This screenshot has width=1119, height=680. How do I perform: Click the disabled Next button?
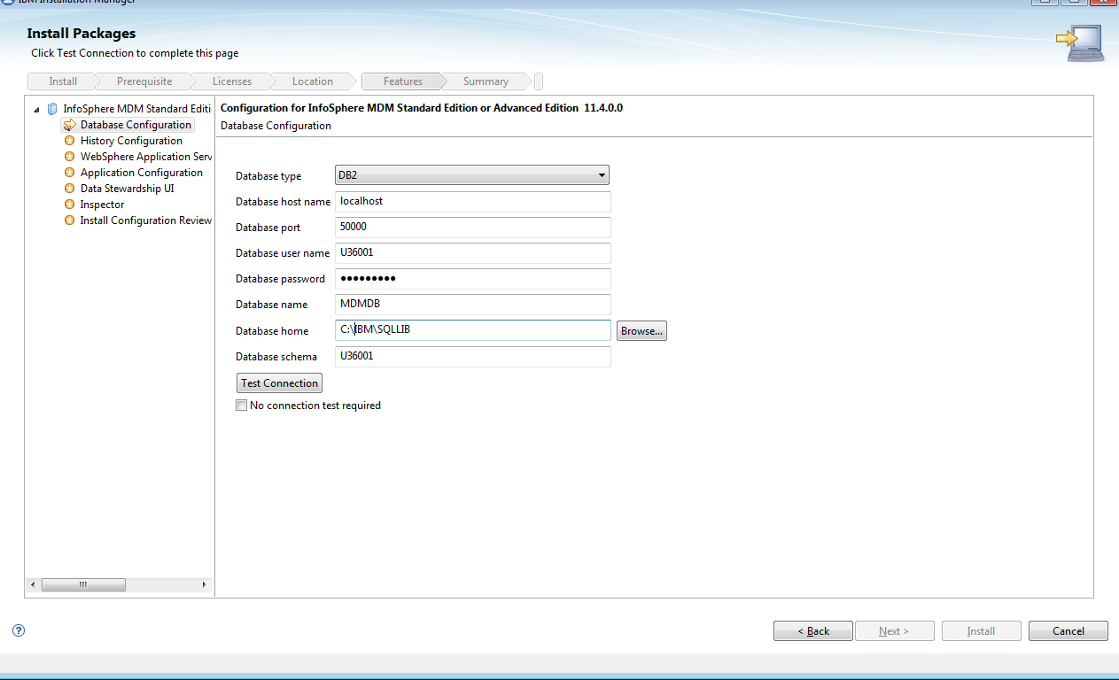pyautogui.click(x=893, y=631)
